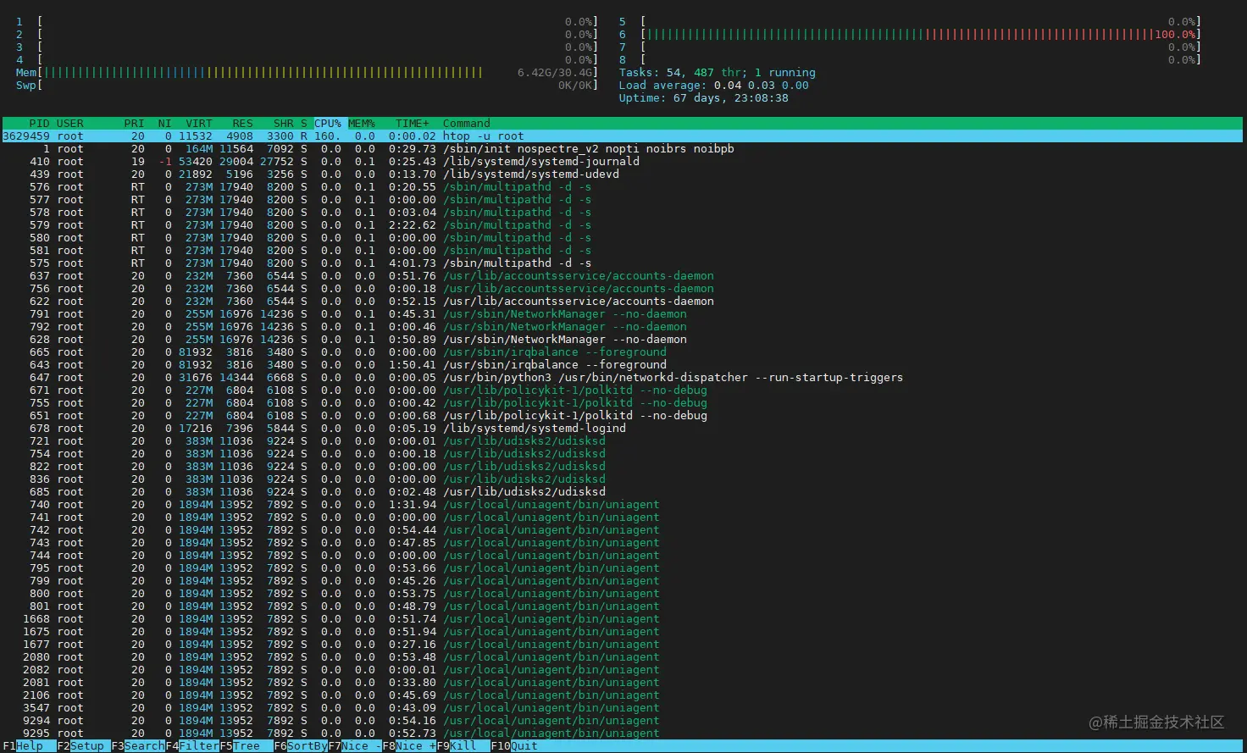Image resolution: width=1247 pixels, height=753 pixels.
Task: Click the Uptime: 67 days line
Action: click(704, 98)
